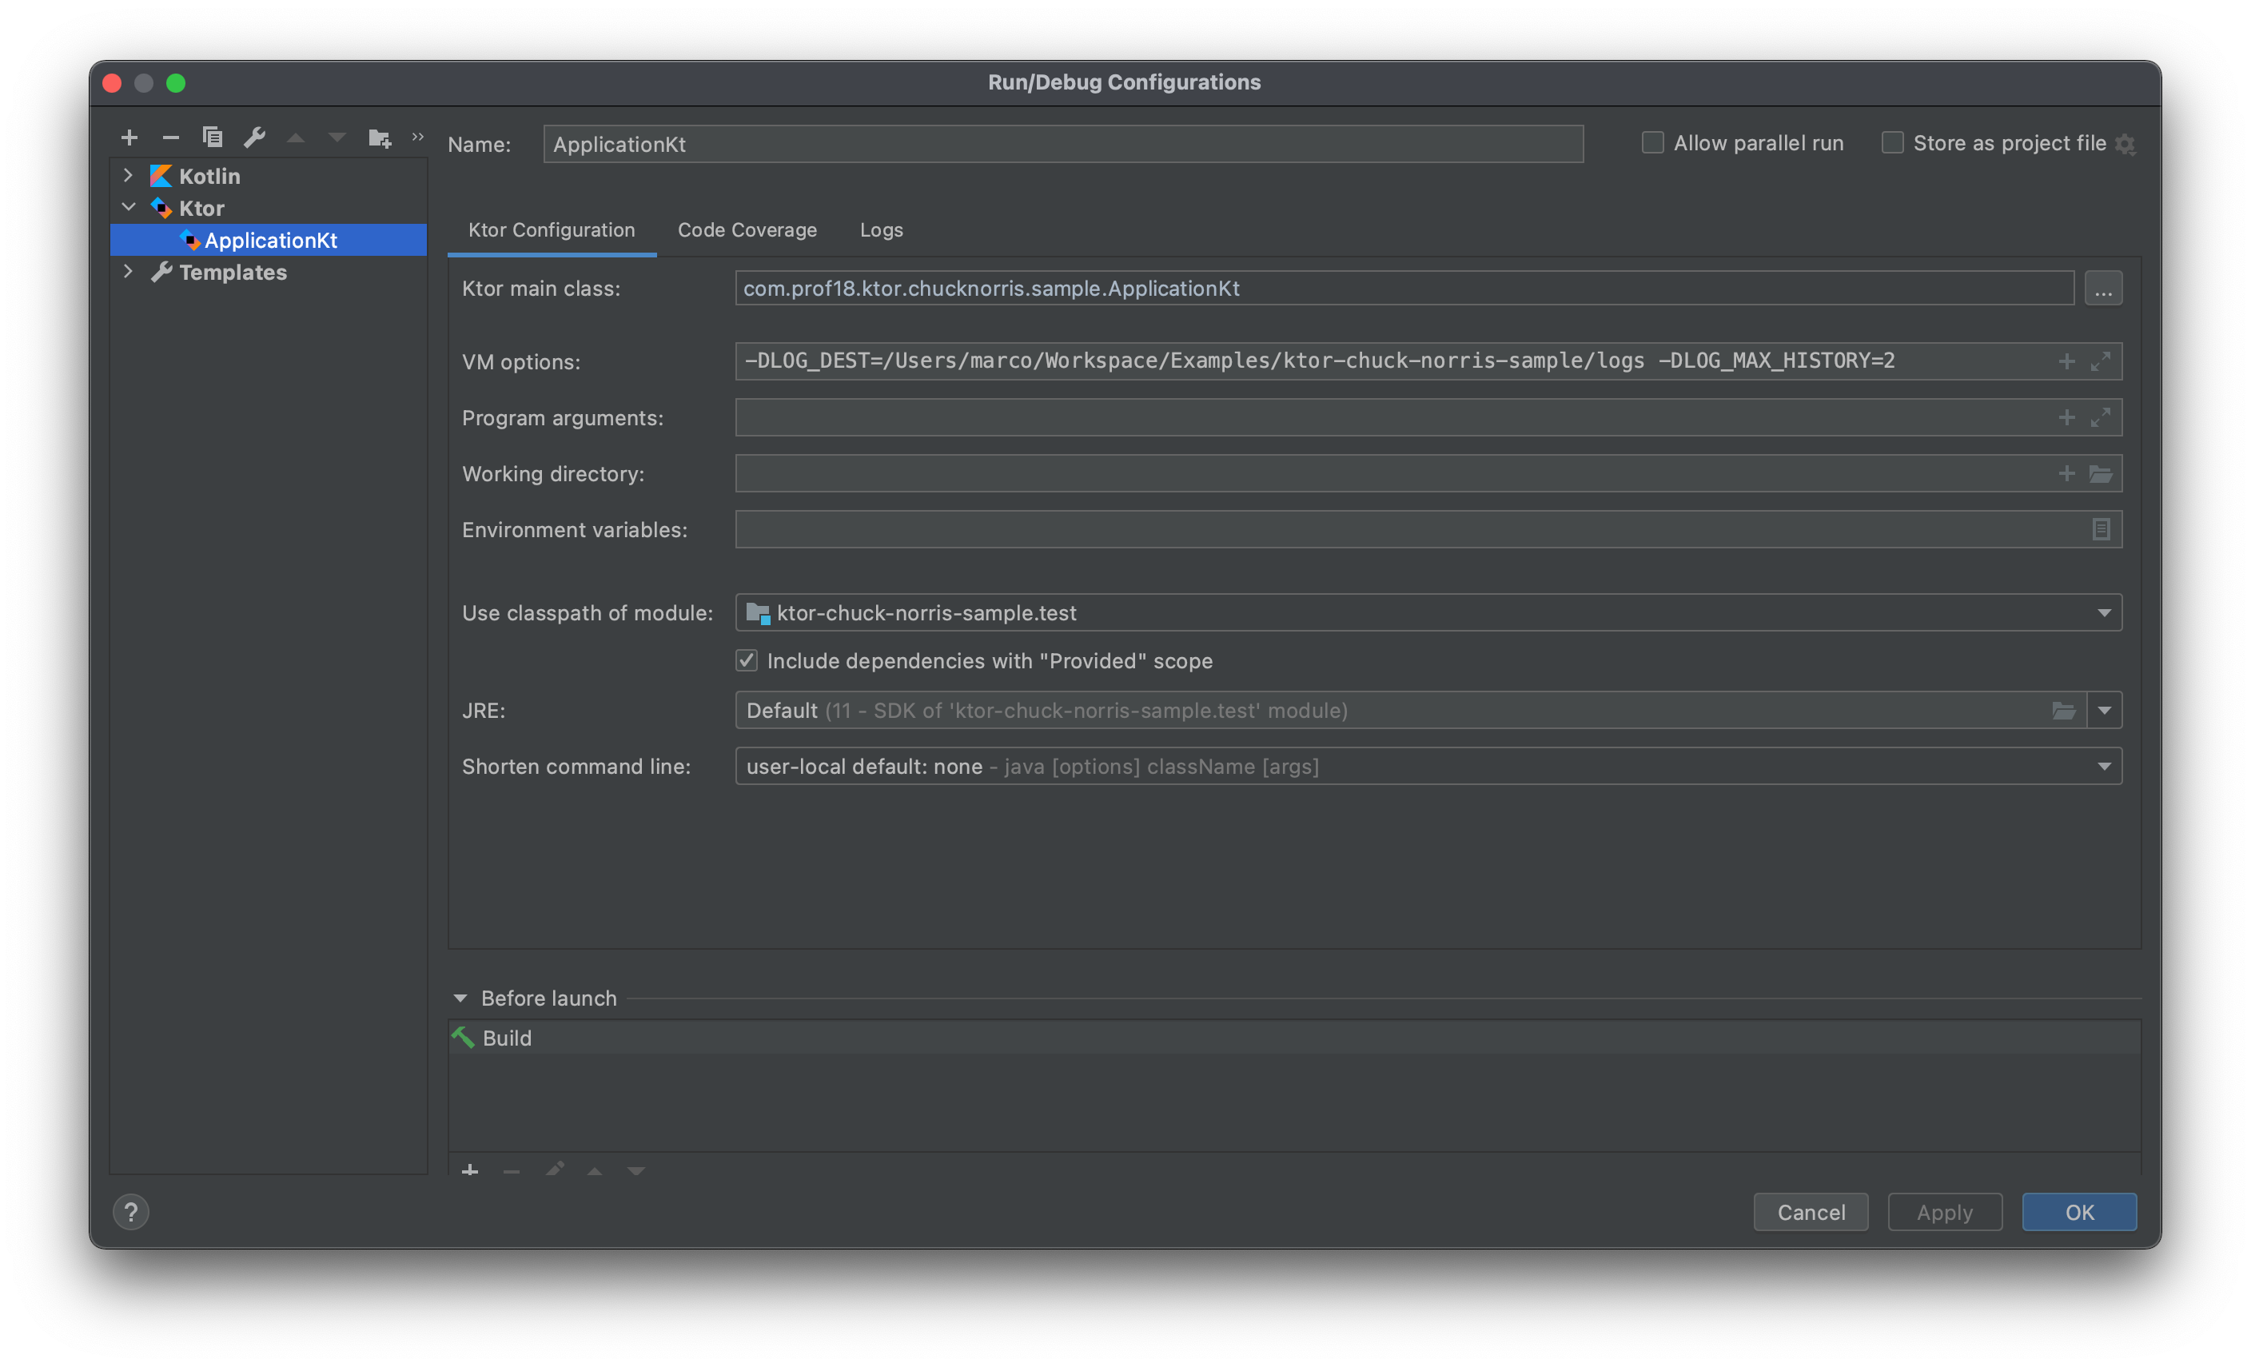
Task: Select the Build before launch task
Action: 1293,1037
